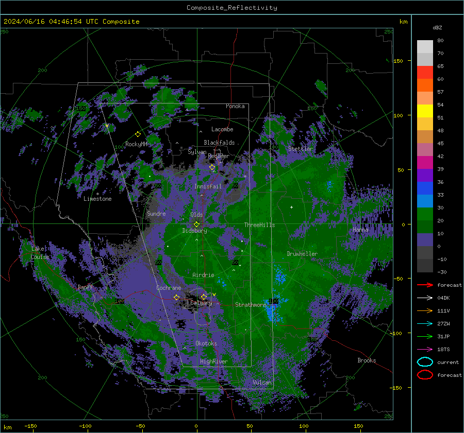Pick the deep purple swatch between 39 and 36
This screenshot has height=433, width=464.
click(x=425, y=176)
